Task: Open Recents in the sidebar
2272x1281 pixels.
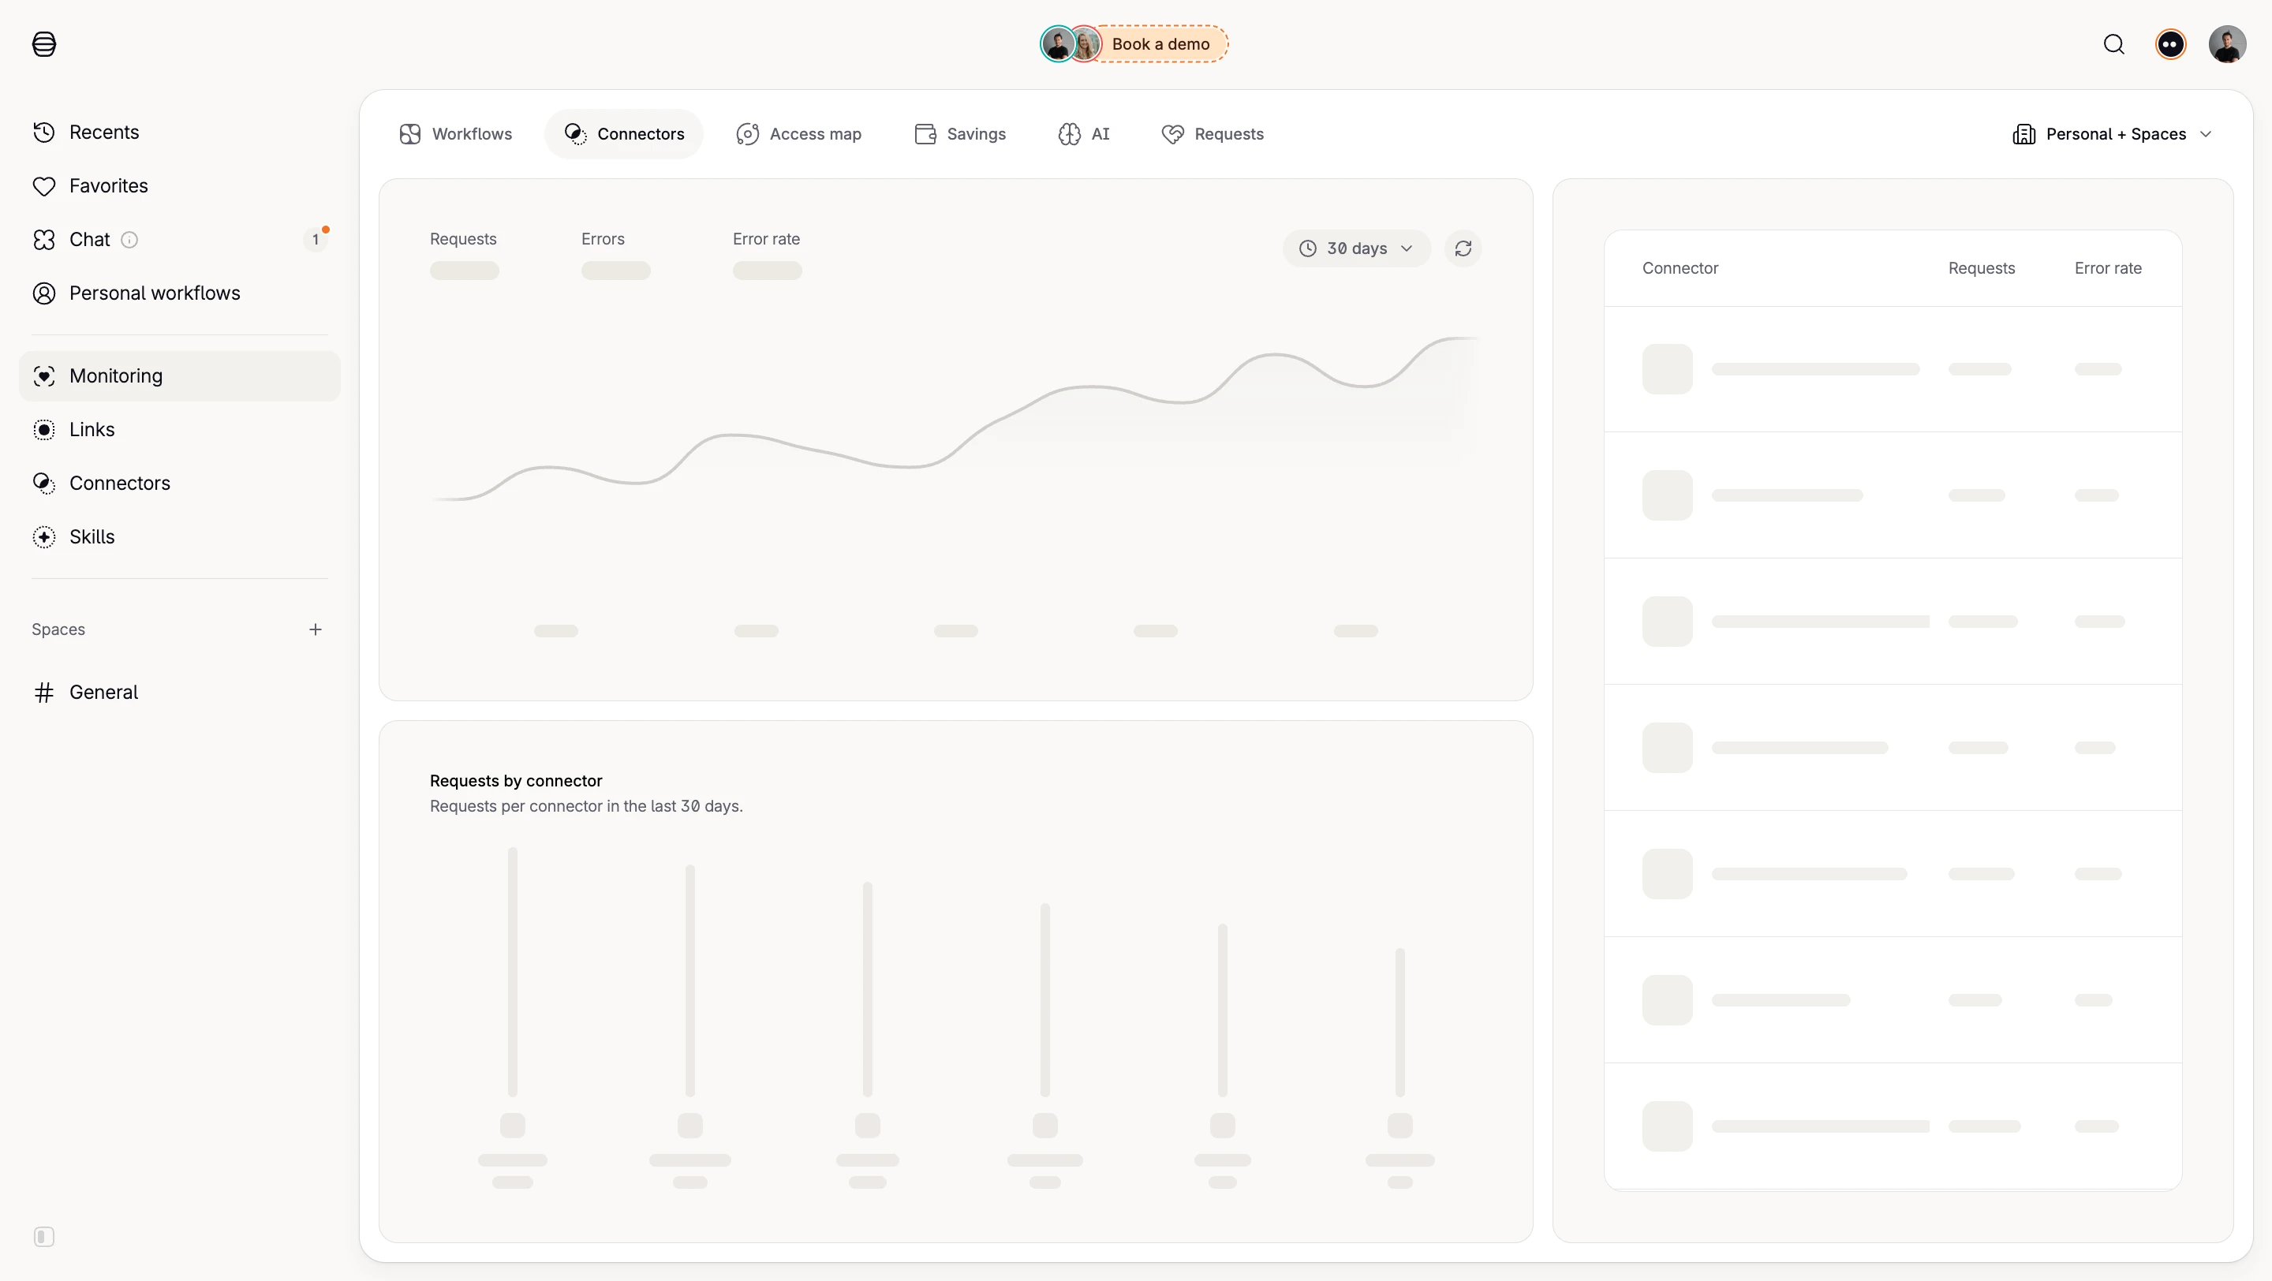Action: (179, 133)
